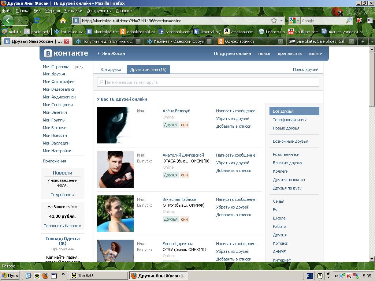The image size is (375, 281).
Task: Open the amazon.com bookmark
Action: pyautogui.click(x=239, y=31)
